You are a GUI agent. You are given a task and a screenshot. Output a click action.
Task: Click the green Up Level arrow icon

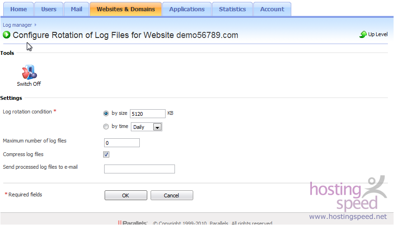363,34
